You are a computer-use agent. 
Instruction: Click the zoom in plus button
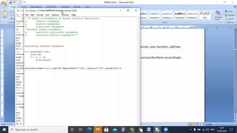click(x=235, y=124)
